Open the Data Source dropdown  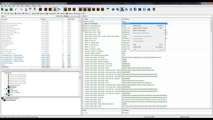[72, 16]
